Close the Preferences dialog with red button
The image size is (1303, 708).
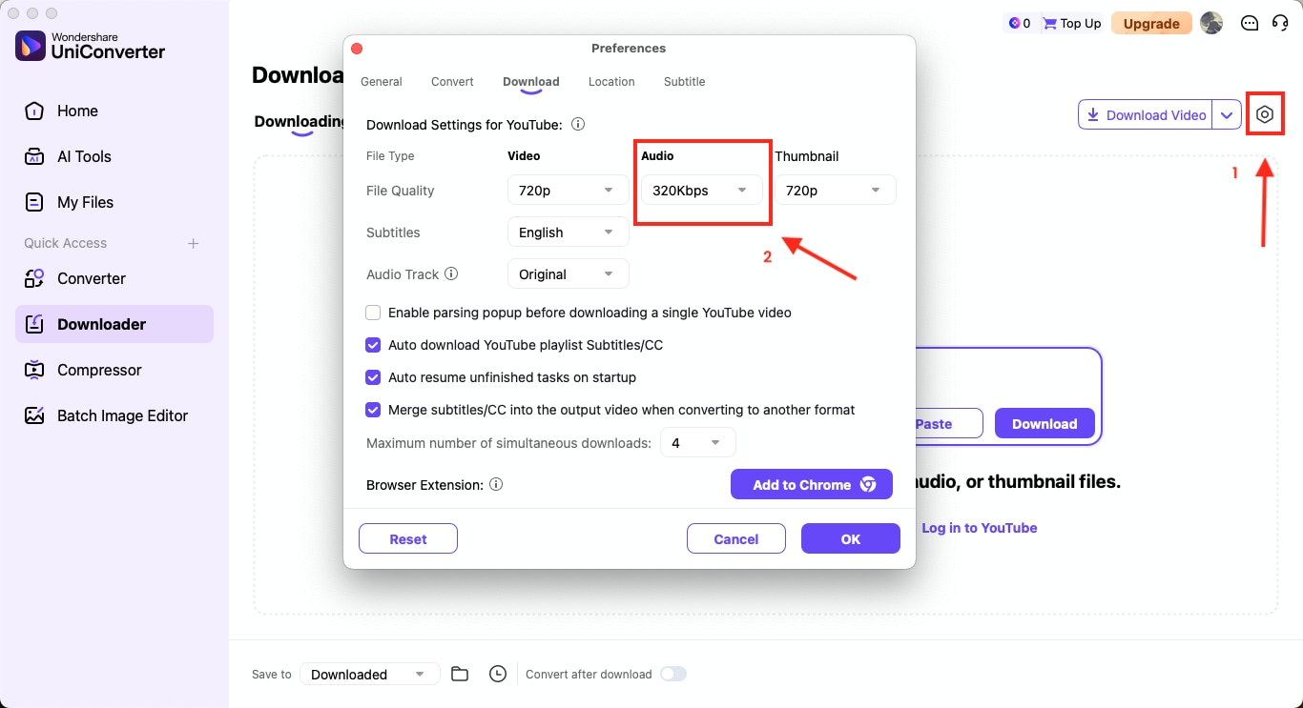357,48
